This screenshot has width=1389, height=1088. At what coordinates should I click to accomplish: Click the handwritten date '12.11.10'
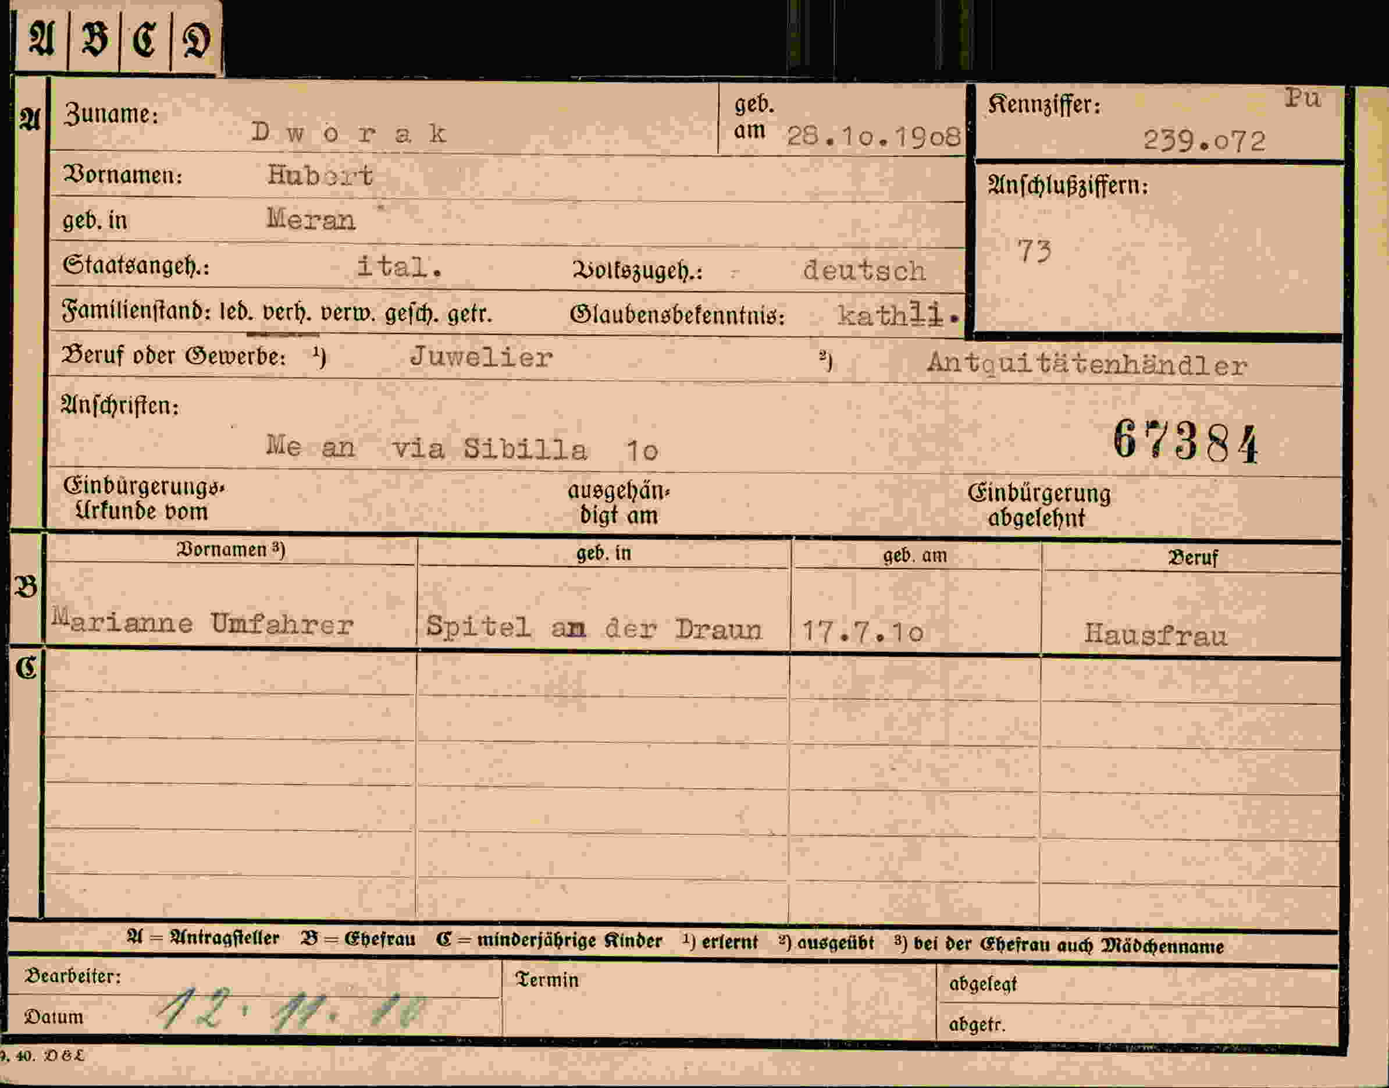click(x=291, y=1008)
